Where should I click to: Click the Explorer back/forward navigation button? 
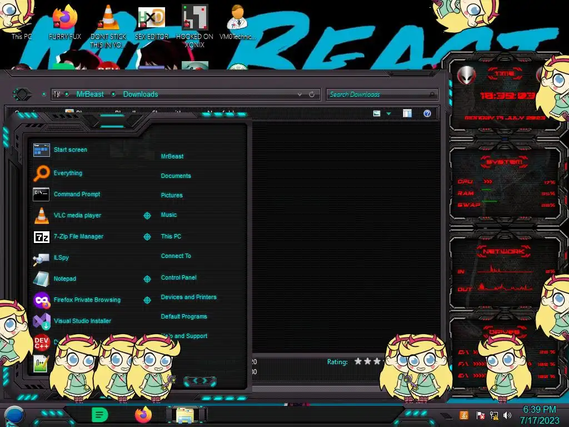pyautogui.click(x=22, y=95)
